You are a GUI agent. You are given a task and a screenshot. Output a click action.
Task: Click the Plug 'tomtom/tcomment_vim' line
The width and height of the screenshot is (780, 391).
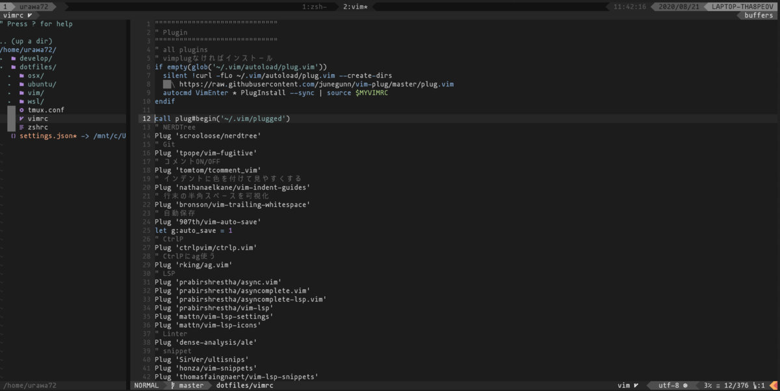pos(207,170)
